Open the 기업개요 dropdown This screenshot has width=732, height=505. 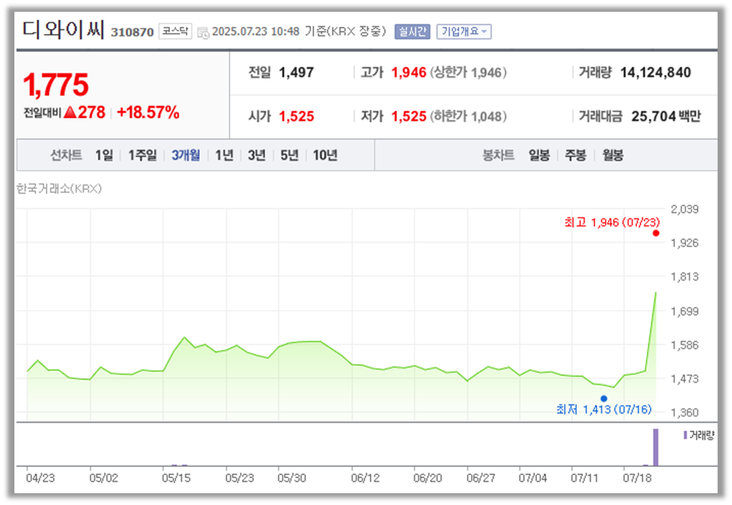(464, 31)
